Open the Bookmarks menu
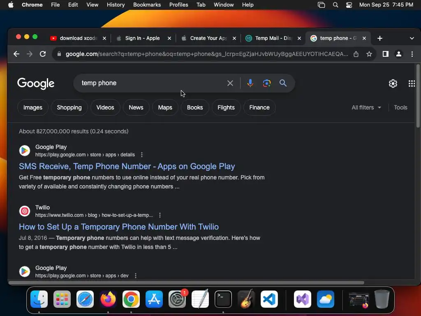This screenshot has width=421, height=316. click(147, 5)
